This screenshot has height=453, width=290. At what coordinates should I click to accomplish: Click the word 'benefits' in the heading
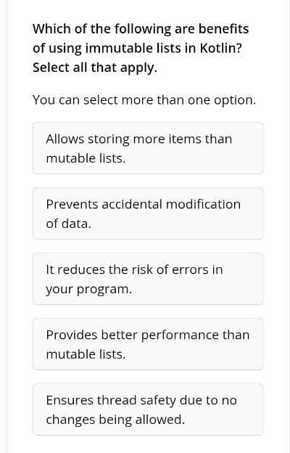pyautogui.click(x=223, y=29)
